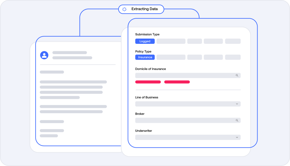Select the third option in Policy Type row
The height and width of the screenshot is (166, 290).
click(x=195, y=57)
